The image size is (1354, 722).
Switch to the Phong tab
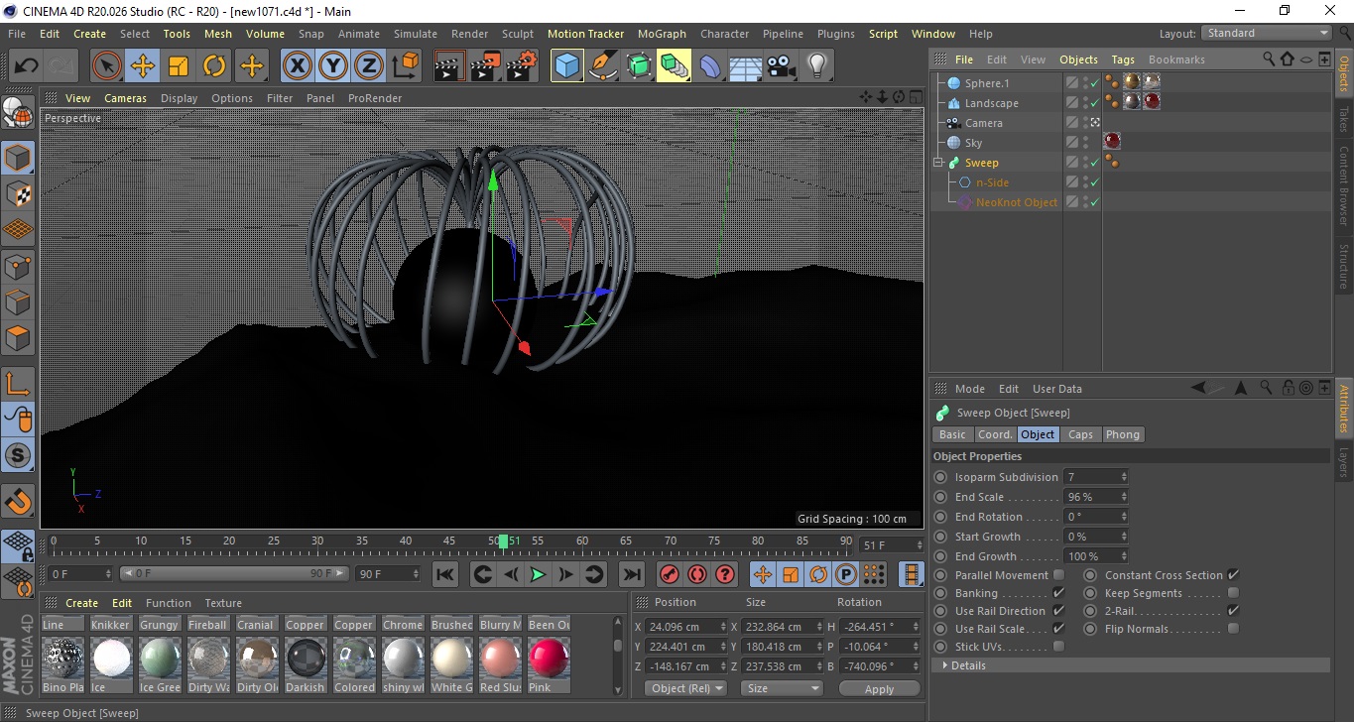[1122, 434]
